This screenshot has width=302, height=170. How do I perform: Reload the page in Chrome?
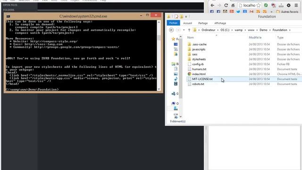point(226,5)
